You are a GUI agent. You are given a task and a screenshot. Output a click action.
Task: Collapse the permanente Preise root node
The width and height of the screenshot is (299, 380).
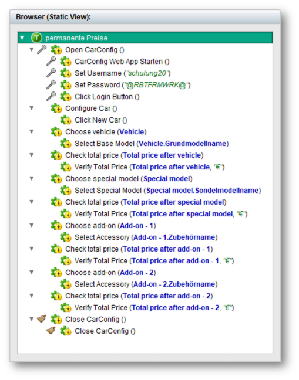click(22, 38)
